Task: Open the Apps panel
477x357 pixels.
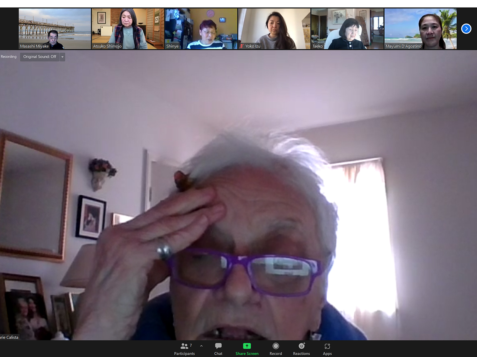Action: 327,349
